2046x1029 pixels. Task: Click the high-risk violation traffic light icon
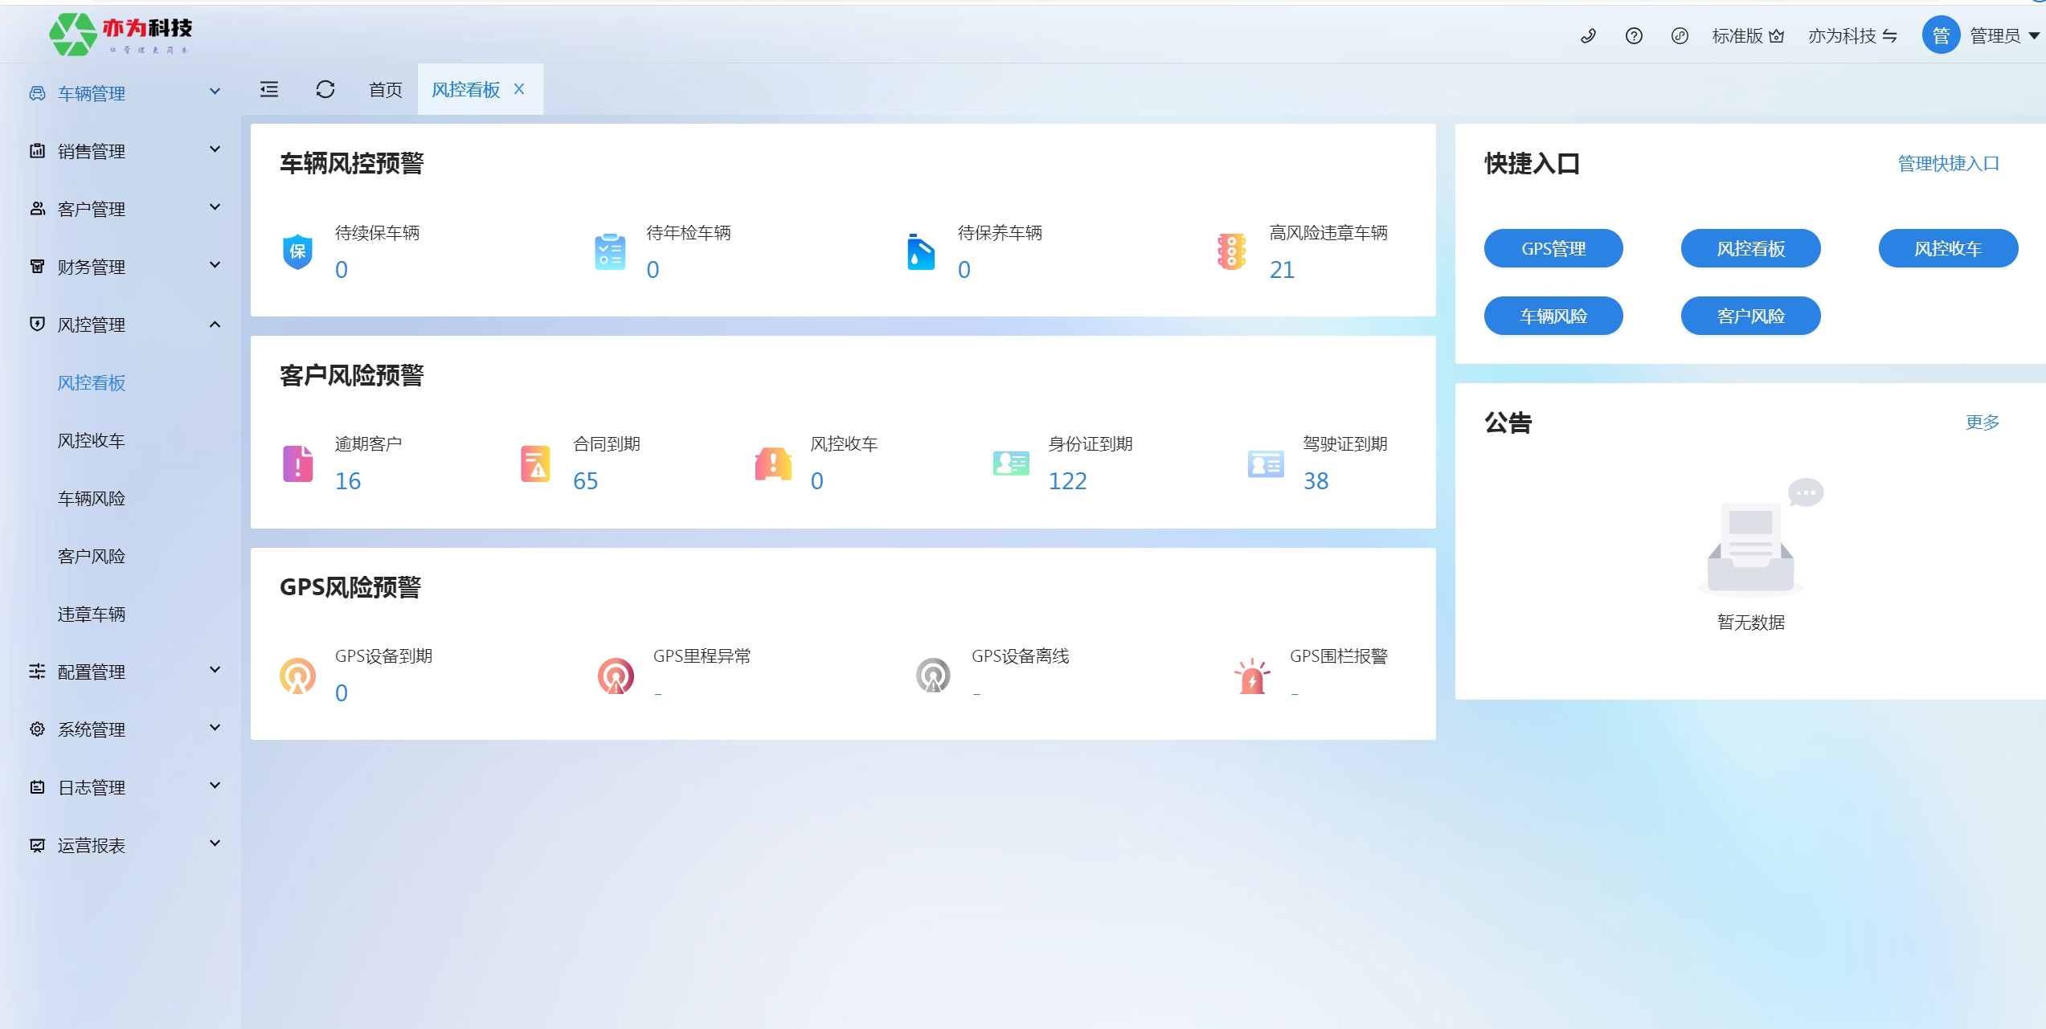(x=1231, y=252)
